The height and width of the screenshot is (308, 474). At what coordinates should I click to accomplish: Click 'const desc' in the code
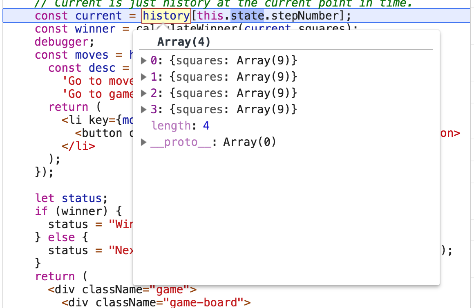[x=82, y=68]
